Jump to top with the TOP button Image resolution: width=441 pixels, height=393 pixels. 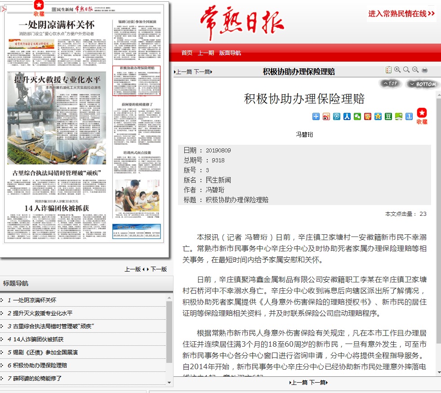tap(390, 83)
